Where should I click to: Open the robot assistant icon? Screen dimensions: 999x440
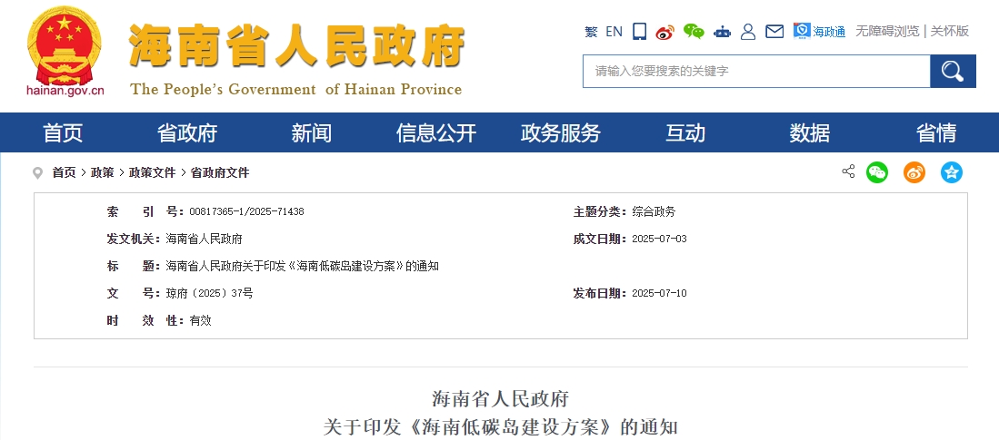(722, 32)
